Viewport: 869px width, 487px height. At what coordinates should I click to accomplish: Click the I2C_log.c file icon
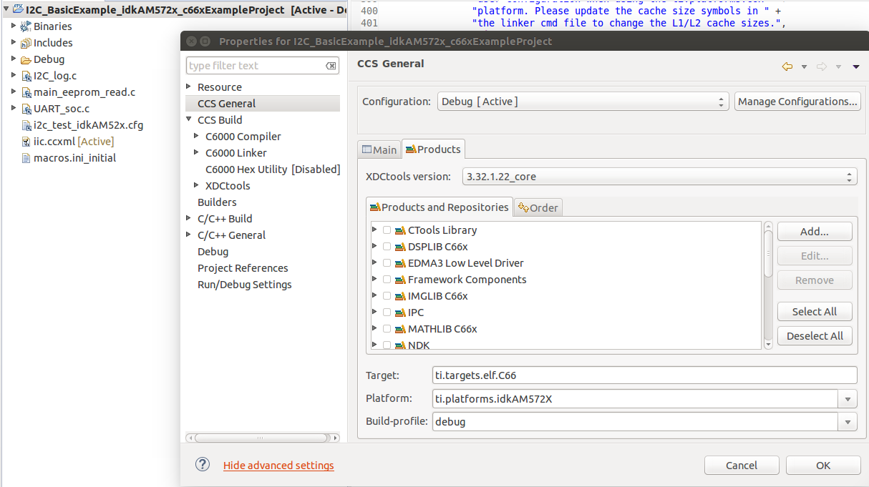[26, 76]
